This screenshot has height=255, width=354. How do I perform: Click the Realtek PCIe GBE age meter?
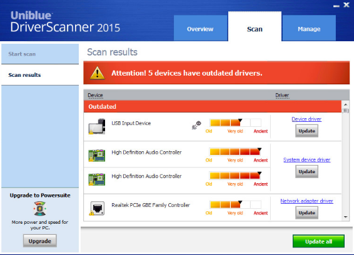click(x=235, y=204)
